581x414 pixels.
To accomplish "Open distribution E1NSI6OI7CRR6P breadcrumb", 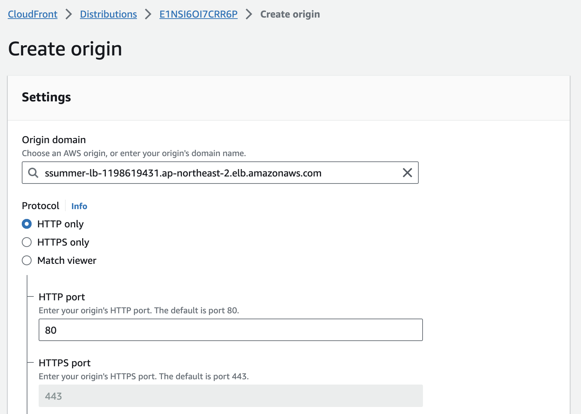I will [x=198, y=14].
